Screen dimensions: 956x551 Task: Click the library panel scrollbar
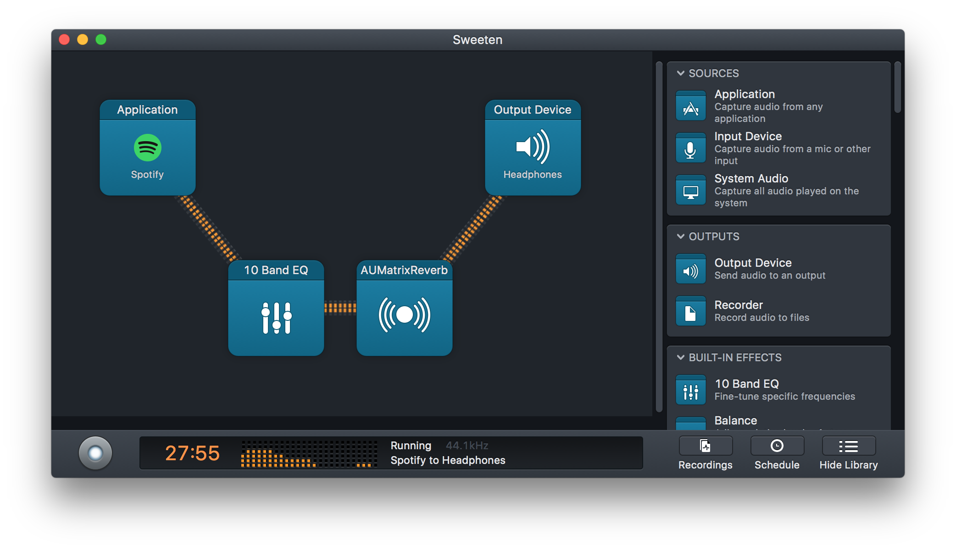pyautogui.click(x=898, y=87)
